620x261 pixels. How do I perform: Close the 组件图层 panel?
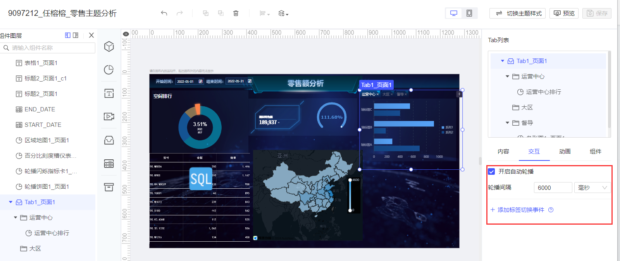[x=91, y=35]
